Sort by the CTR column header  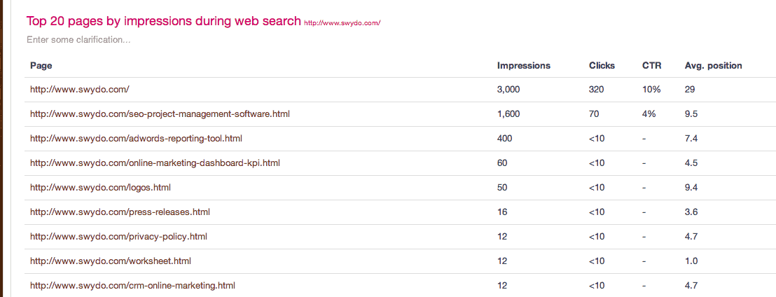651,65
